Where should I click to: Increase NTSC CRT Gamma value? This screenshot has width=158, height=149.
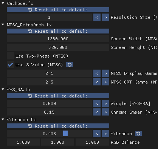coord(105,82)
